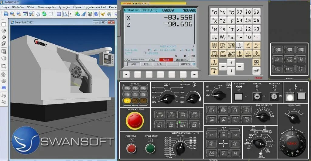Open the Görünüm menu
The height and width of the screenshot is (161, 311).
[x=18, y=7]
